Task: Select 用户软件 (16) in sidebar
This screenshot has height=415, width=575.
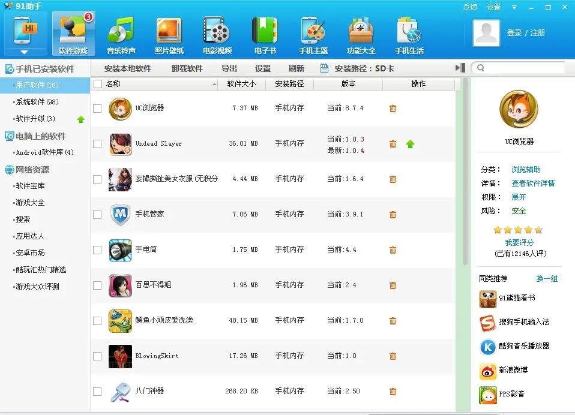Action: coord(45,85)
